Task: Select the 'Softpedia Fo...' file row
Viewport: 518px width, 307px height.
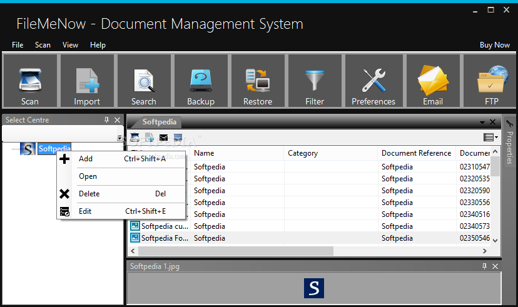Action: click(x=310, y=238)
